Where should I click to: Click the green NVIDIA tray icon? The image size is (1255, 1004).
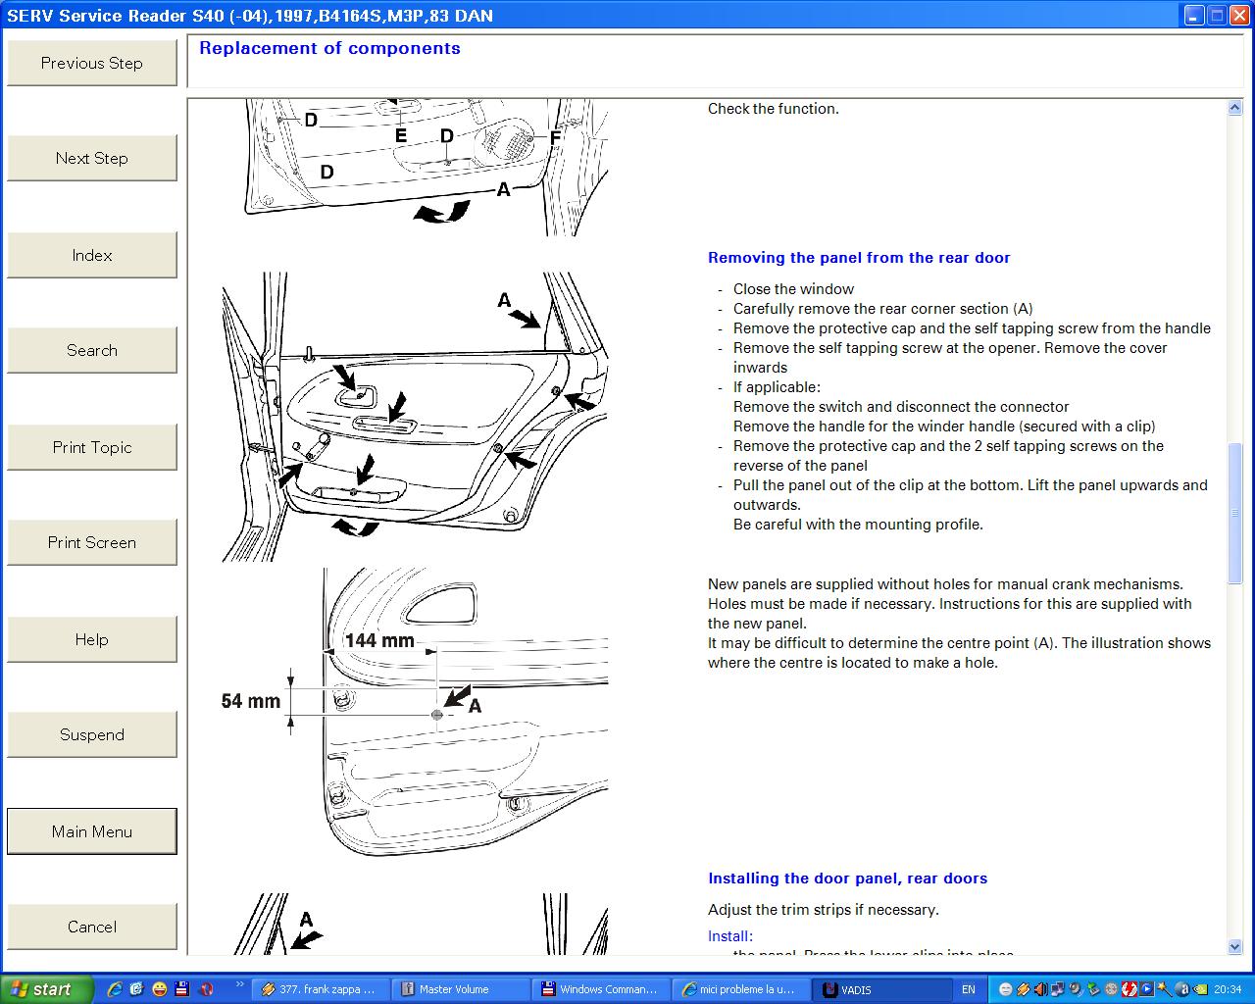pyautogui.click(x=1200, y=989)
